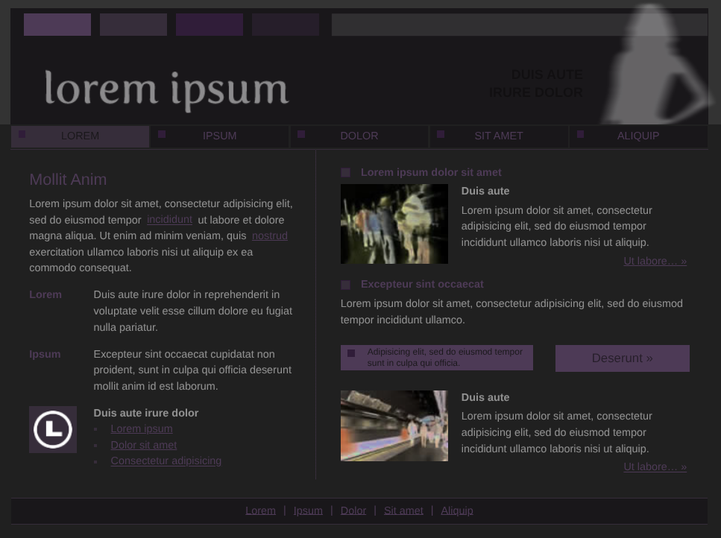The height and width of the screenshot is (538, 721).
Task: Open the ALIQUIP navigation tab
Action: coord(637,136)
